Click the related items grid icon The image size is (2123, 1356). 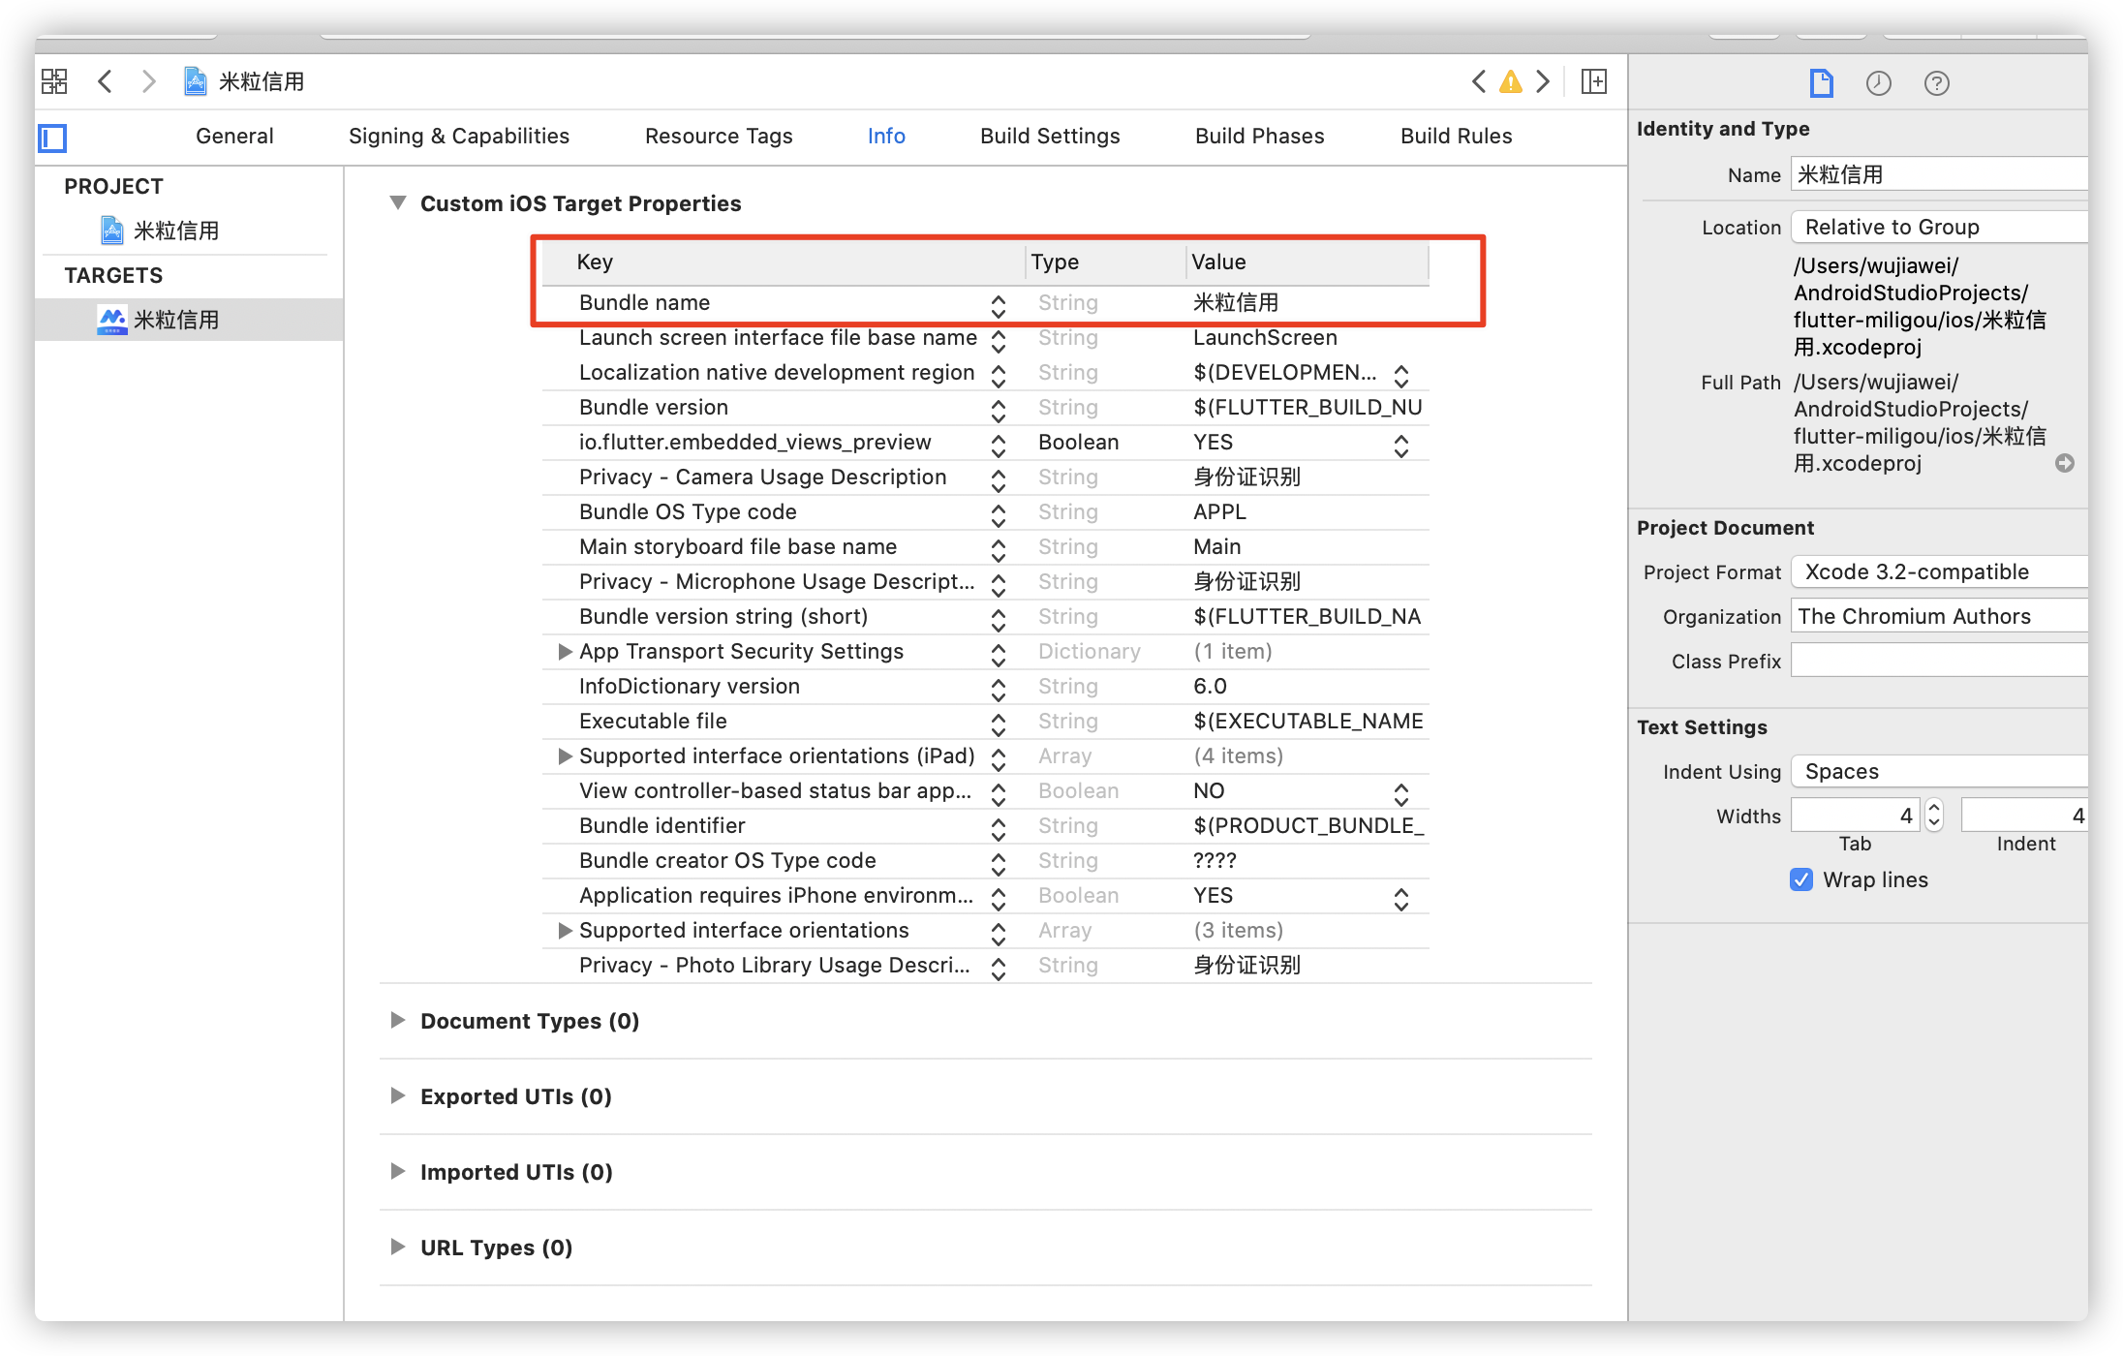(54, 81)
